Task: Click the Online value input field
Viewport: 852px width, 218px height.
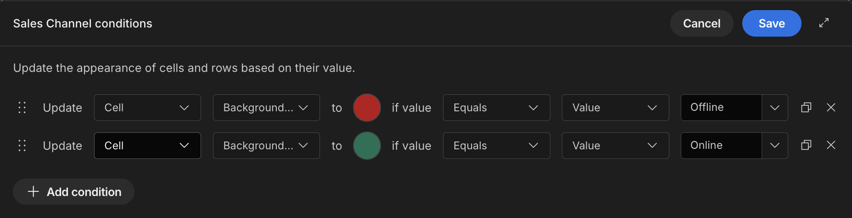Action: point(721,146)
